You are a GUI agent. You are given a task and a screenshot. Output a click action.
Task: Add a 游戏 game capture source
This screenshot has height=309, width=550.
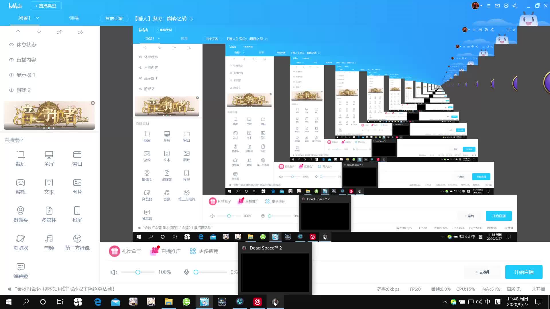[x=21, y=187]
